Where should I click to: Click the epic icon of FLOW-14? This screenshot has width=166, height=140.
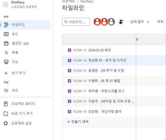[x=69, y=60]
